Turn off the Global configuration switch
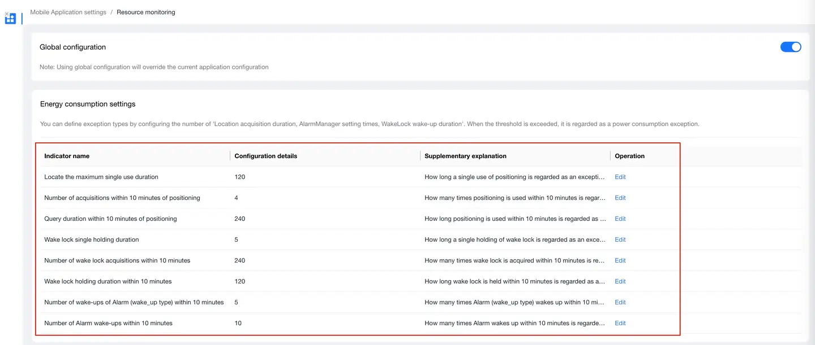815x345 pixels. pyautogui.click(x=790, y=47)
